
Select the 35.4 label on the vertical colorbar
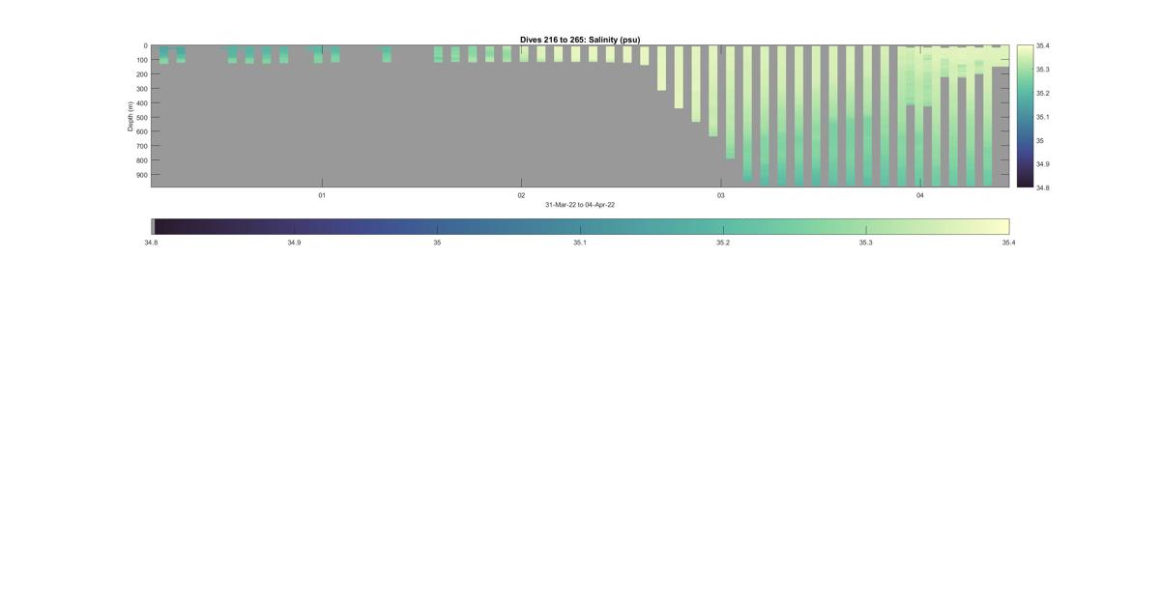[x=1042, y=45]
